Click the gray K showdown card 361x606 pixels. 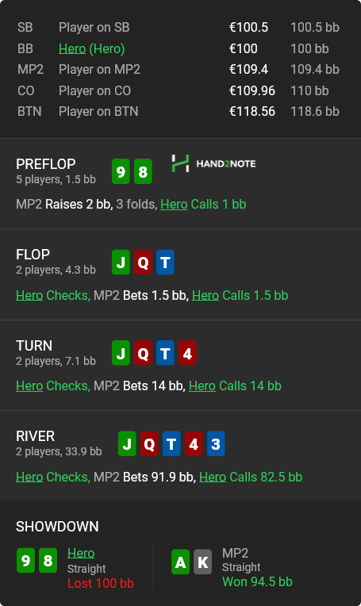[203, 562]
